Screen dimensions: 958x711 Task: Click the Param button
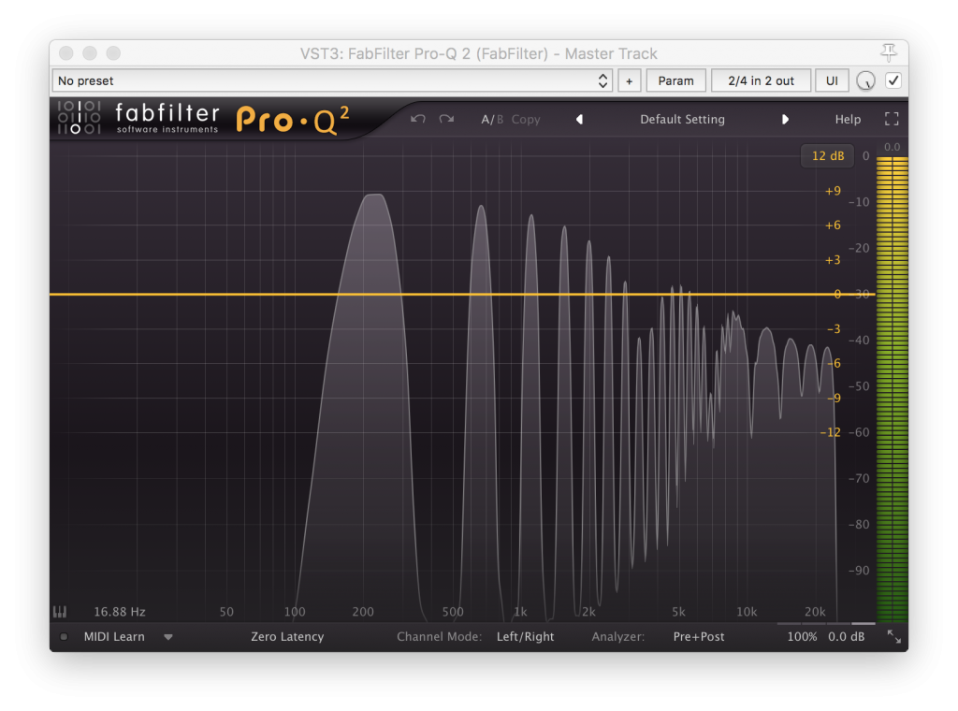(x=675, y=80)
